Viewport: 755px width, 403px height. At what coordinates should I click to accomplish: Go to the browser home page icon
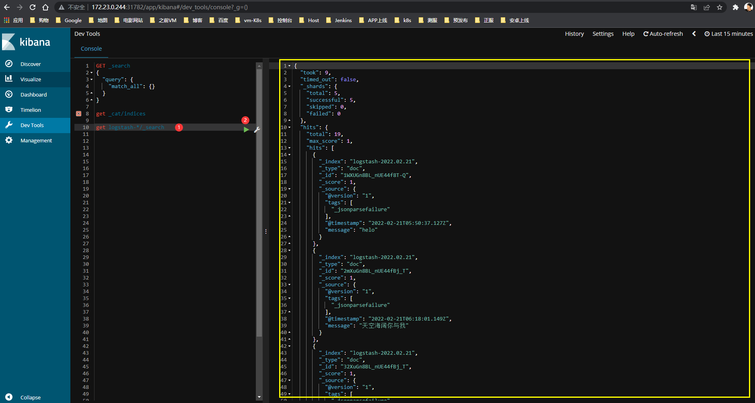(x=45, y=7)
